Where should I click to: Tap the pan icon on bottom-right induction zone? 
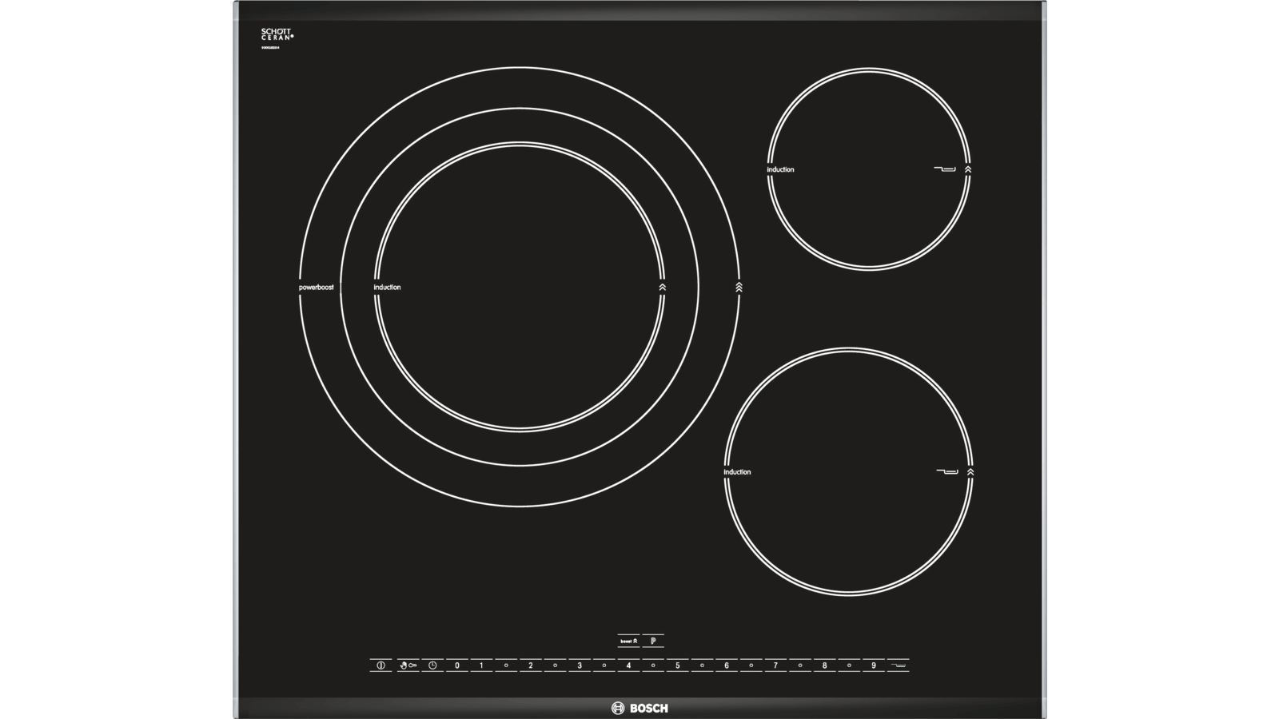947,471
